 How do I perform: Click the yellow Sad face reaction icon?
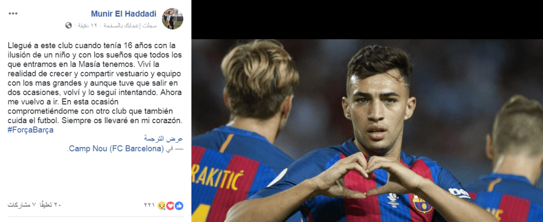click(x=161, y=206)
